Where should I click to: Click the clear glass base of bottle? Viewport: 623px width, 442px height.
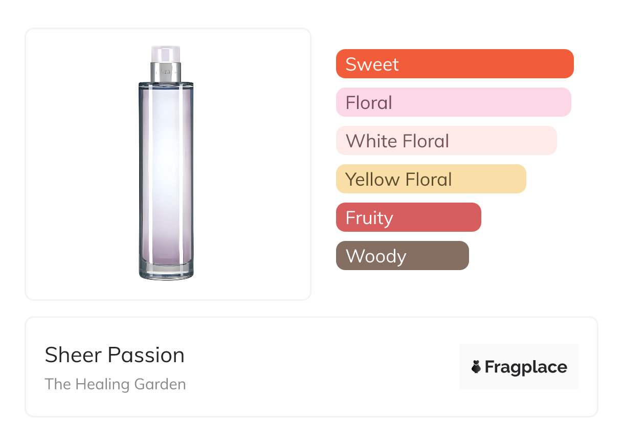point(166,272)
